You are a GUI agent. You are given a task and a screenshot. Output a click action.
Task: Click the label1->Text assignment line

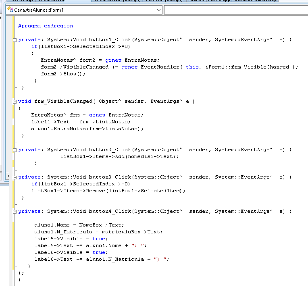(x=81, y=122)
